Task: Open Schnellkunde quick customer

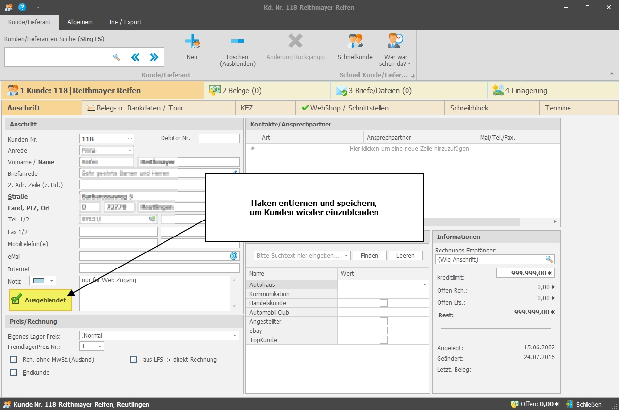Action: pos(355,47)
